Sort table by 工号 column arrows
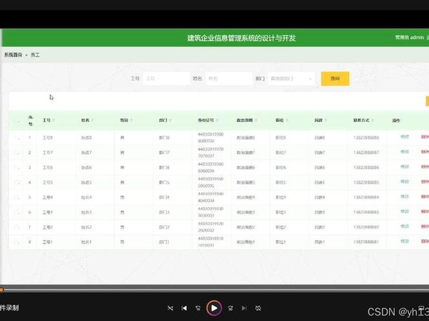The width and height of the screenshot is (429, 321). pos(54,120)
